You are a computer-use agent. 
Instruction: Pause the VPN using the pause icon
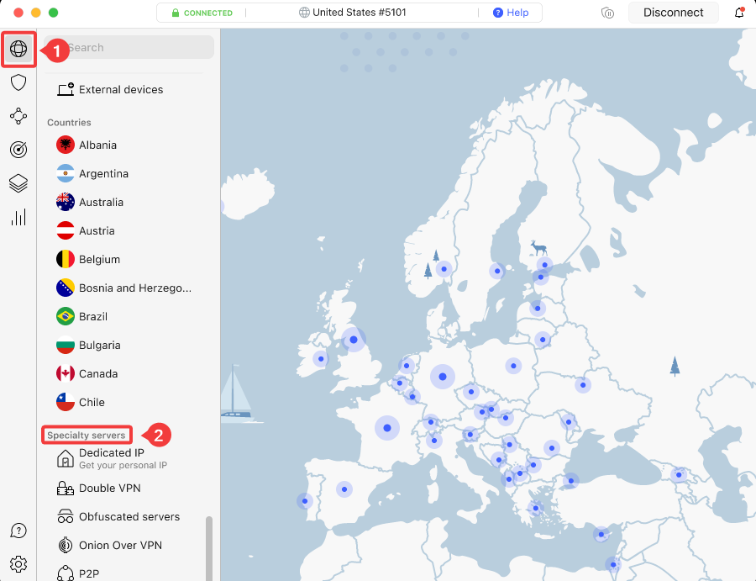[607, 13]
